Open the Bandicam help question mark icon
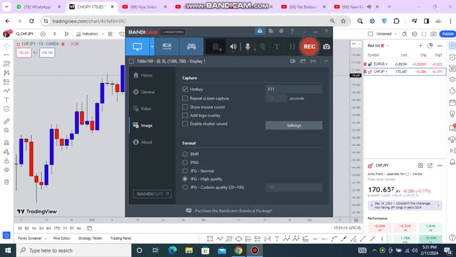Image resolution: width=456 pixels, height=257 pixels. coord(292,31)
